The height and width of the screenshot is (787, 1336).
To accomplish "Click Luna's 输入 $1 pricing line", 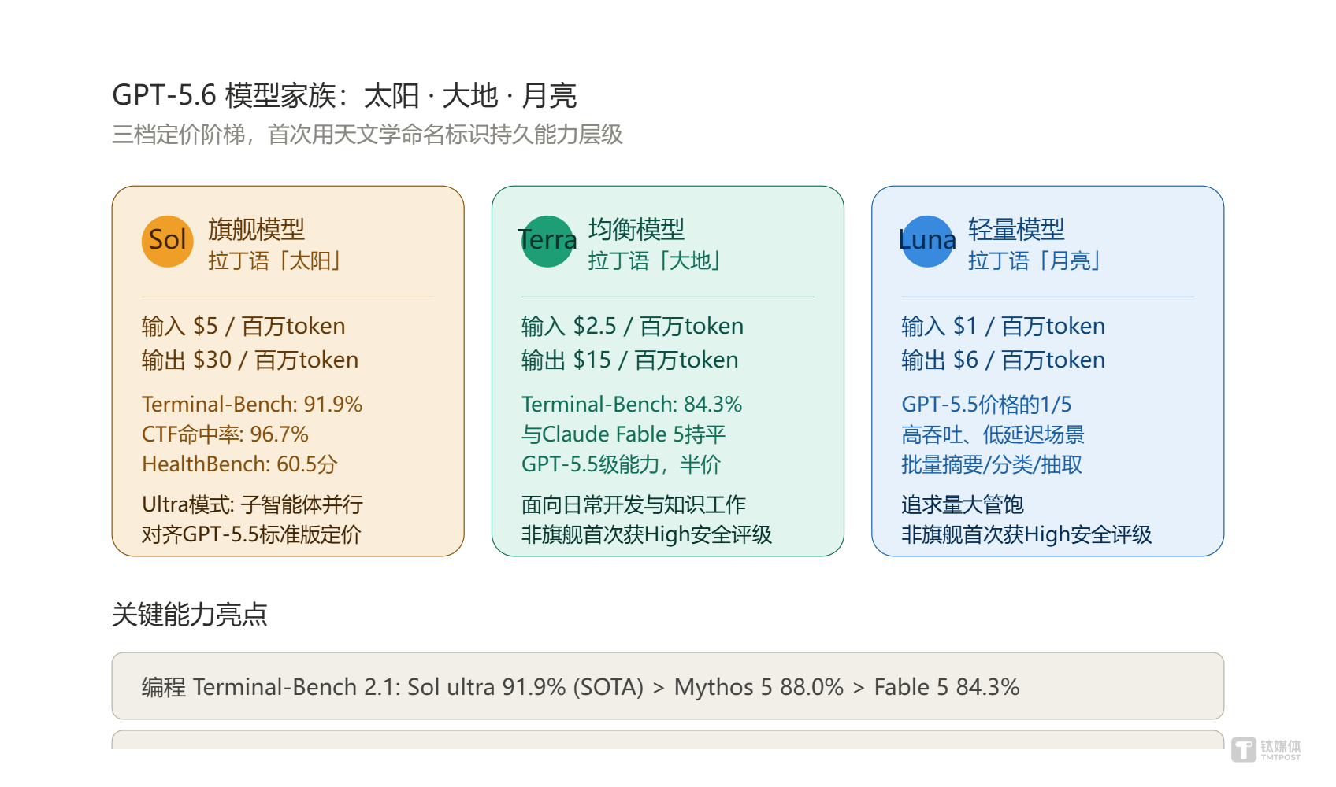I will (x=1004, y=327).
